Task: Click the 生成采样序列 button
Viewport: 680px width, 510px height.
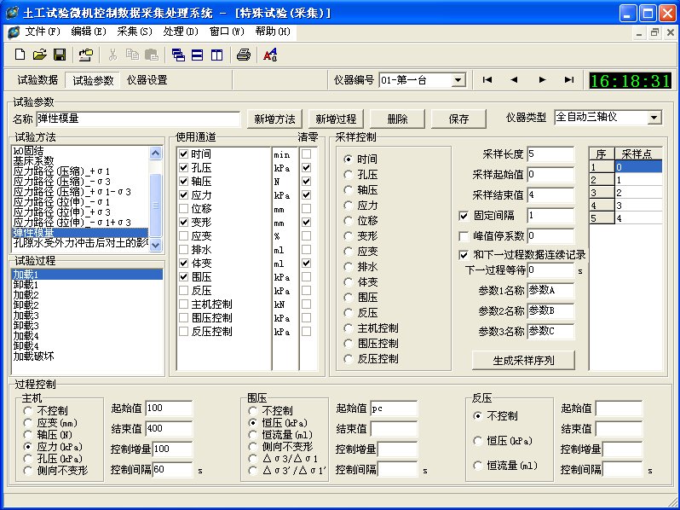Action: point(523,360)
